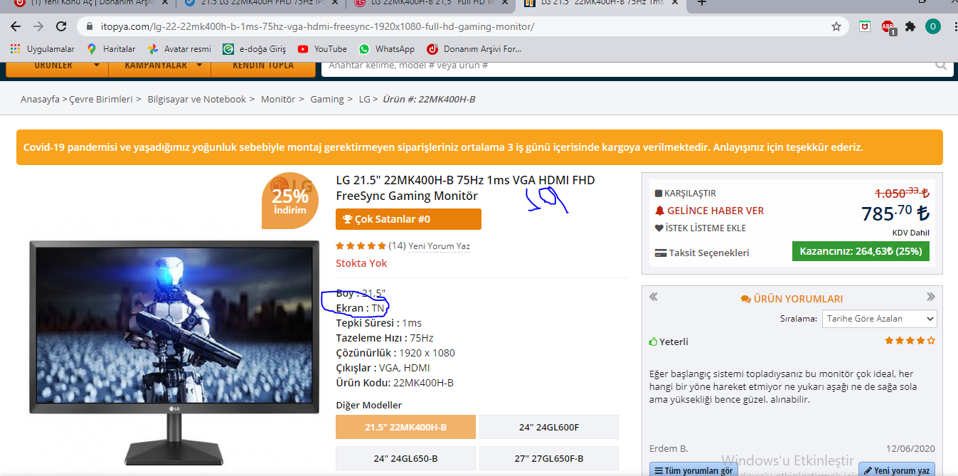Image resolution: width=958 pixels, height=476 pixels.
Task: Go to Anasayfa breadcrumb
Action: click(40, 99)
